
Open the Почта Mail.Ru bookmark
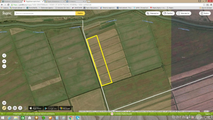click(32, 8)
